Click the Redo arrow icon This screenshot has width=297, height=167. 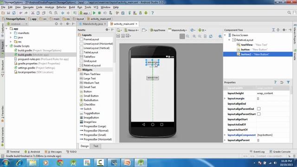[x=26, y=13]
